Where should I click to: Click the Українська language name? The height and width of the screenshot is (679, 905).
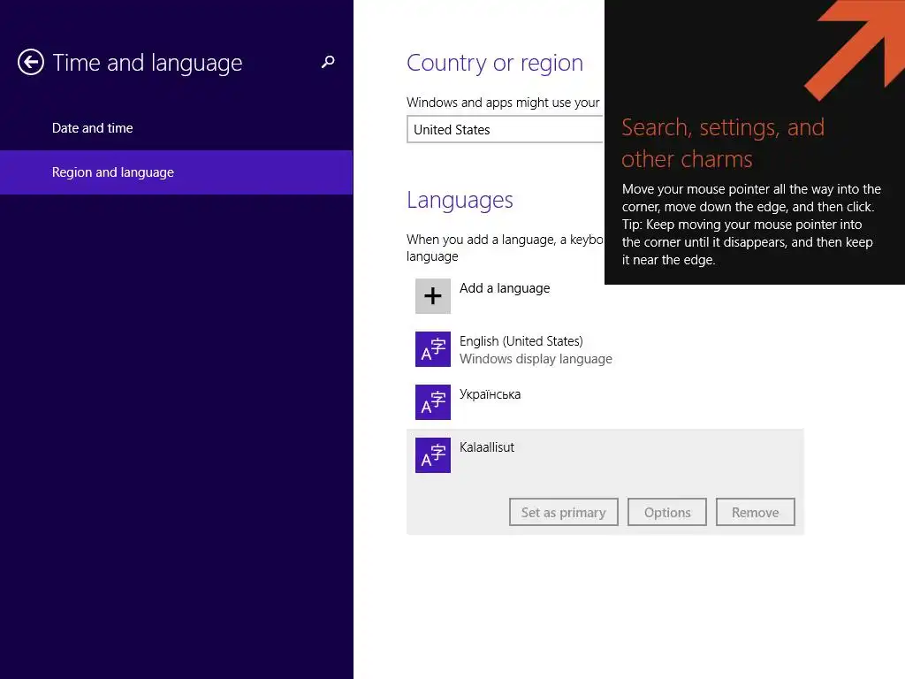click(490, 394)
